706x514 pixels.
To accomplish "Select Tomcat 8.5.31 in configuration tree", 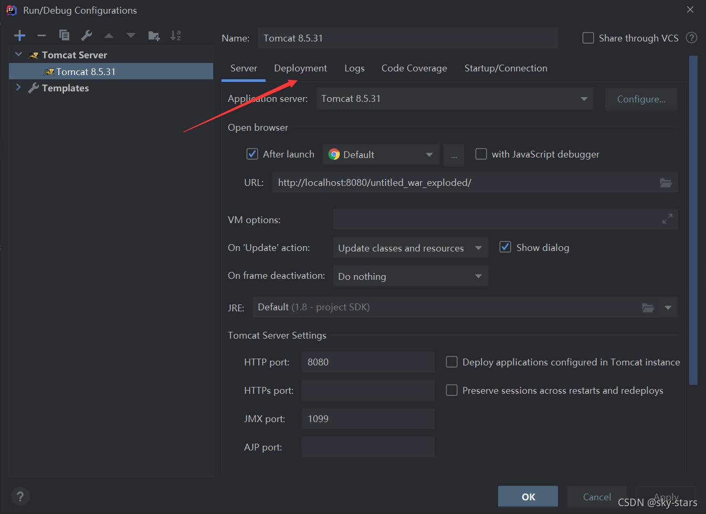I will tap(111, 71).
